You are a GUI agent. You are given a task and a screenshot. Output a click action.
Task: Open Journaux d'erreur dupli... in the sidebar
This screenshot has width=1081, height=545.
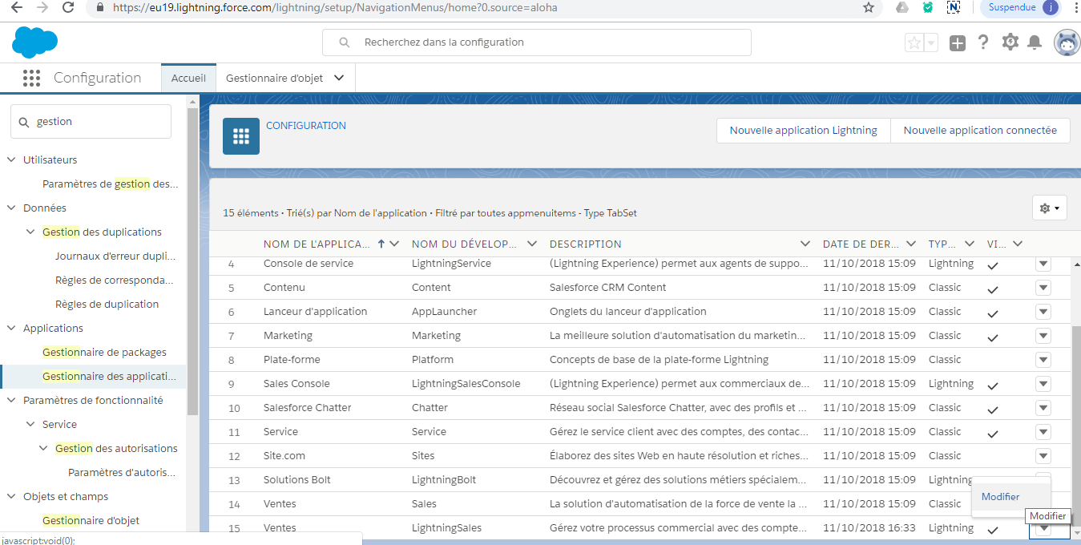click(x=115, y=256)
